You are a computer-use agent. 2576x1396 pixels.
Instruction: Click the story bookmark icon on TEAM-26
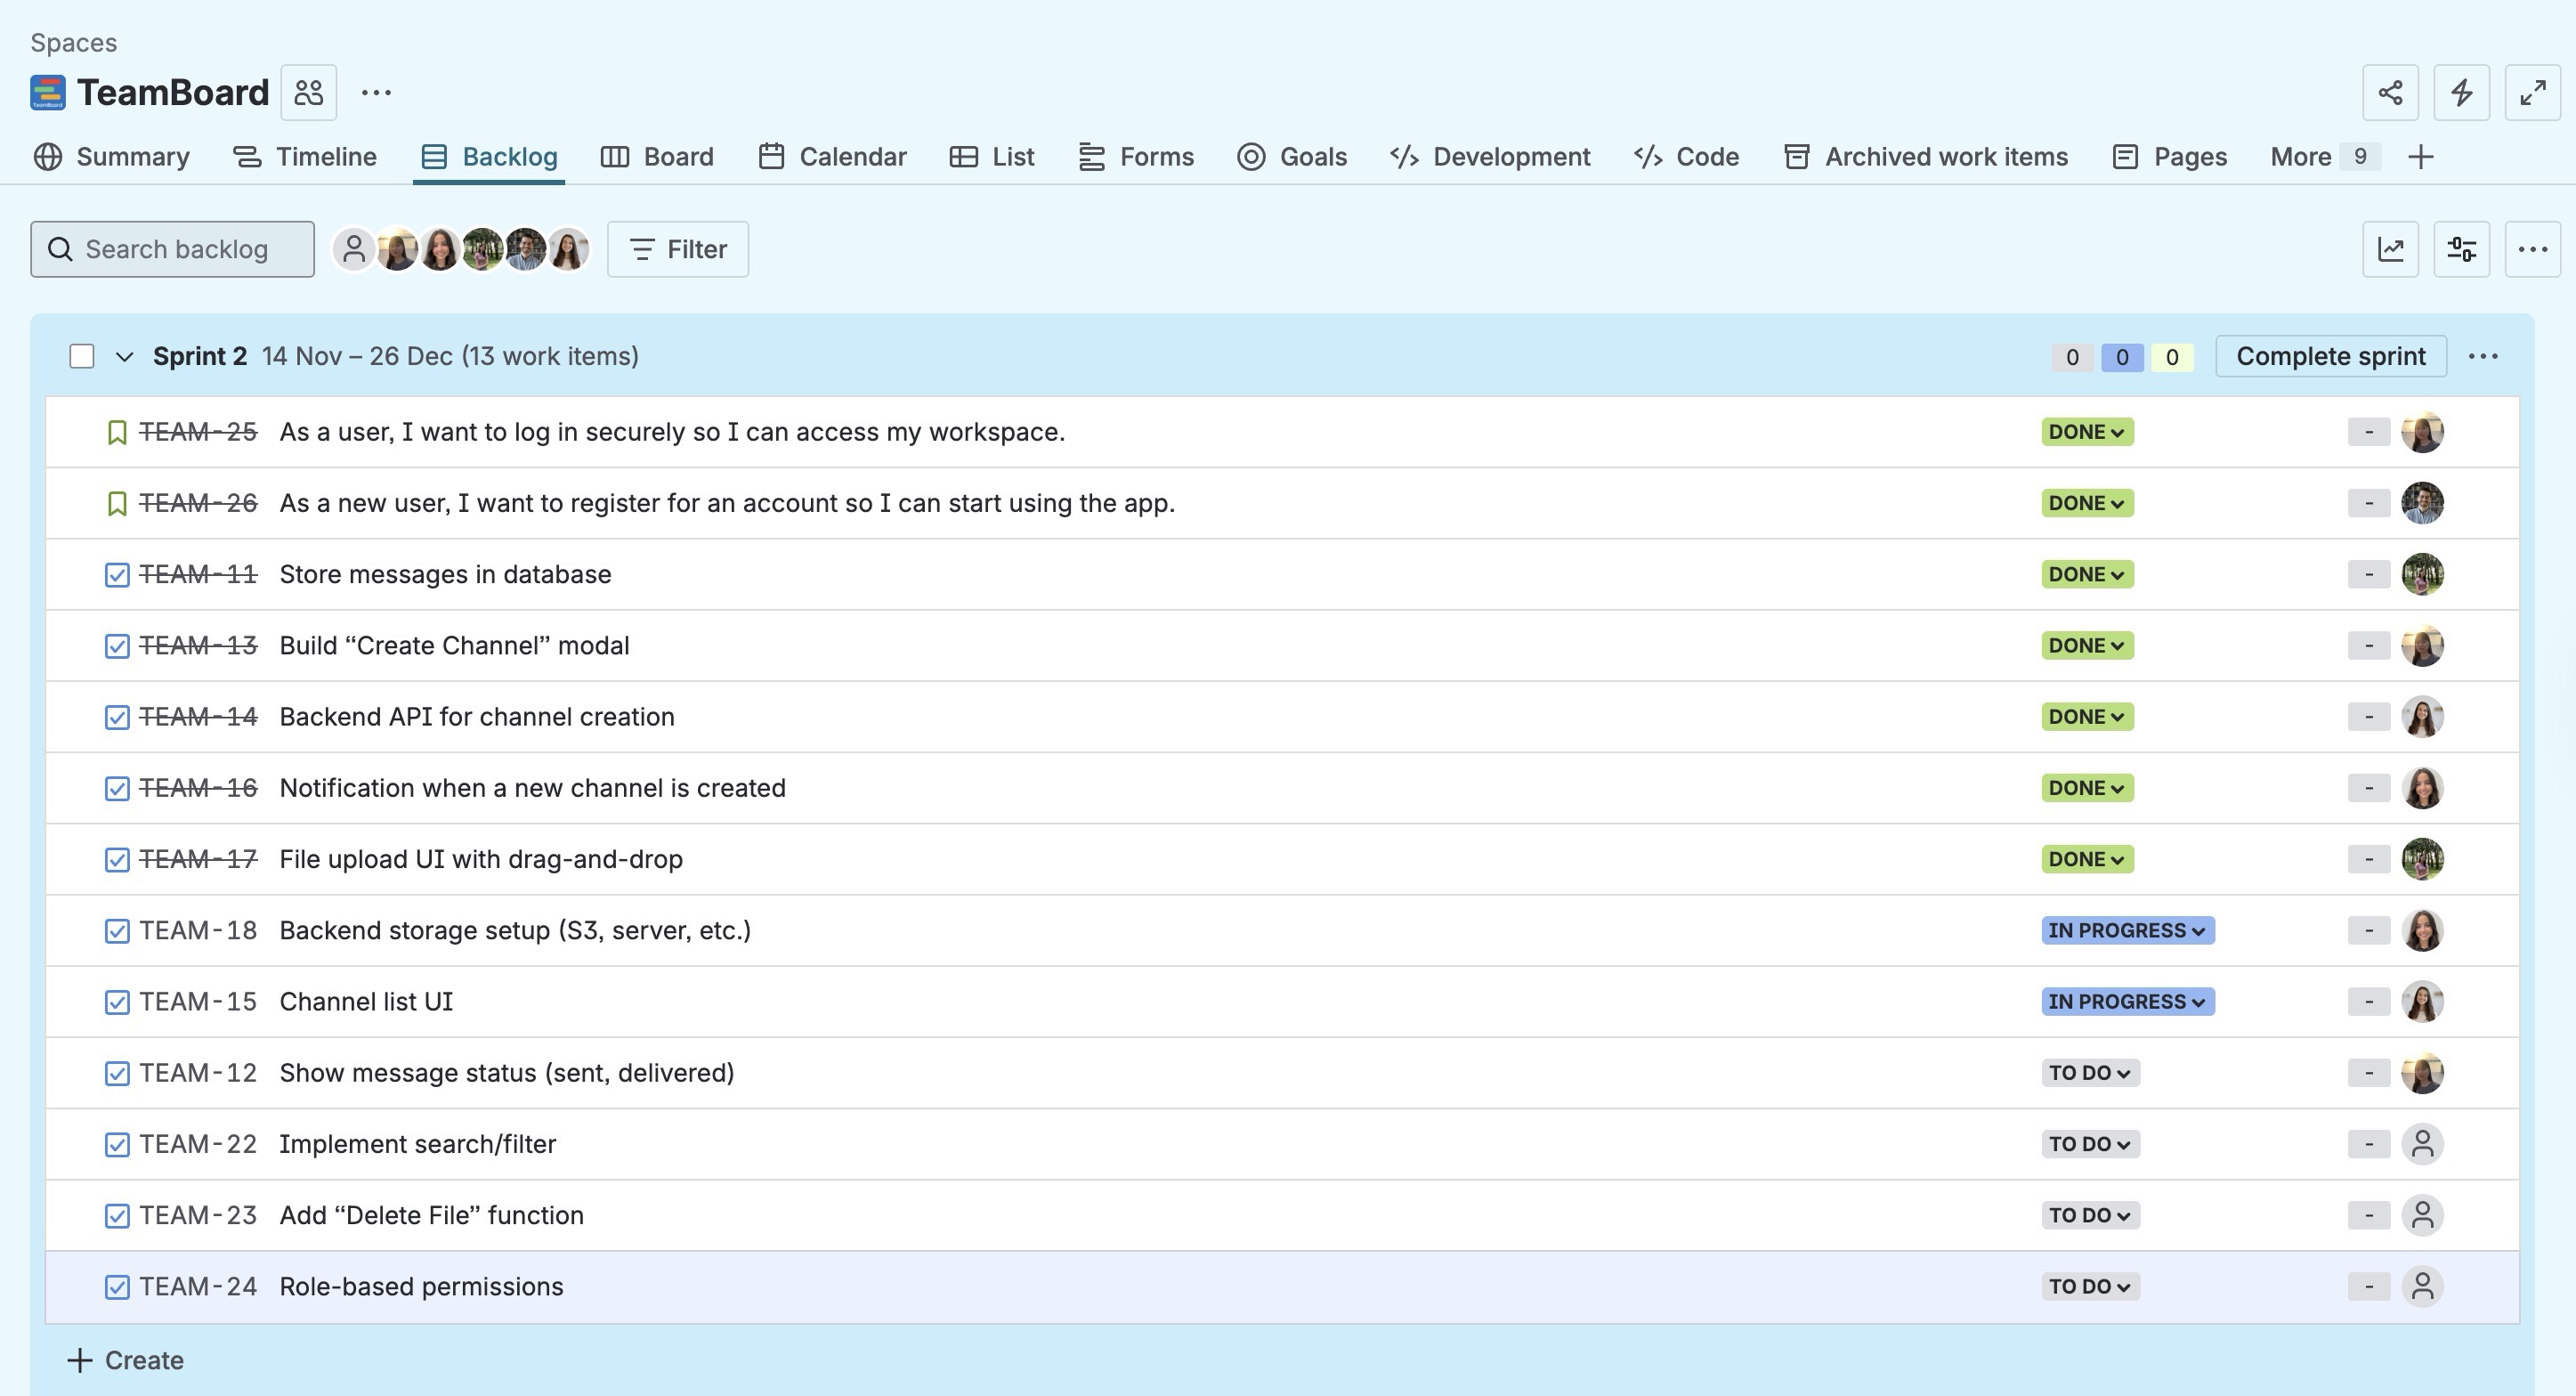[x=116, y=503]
